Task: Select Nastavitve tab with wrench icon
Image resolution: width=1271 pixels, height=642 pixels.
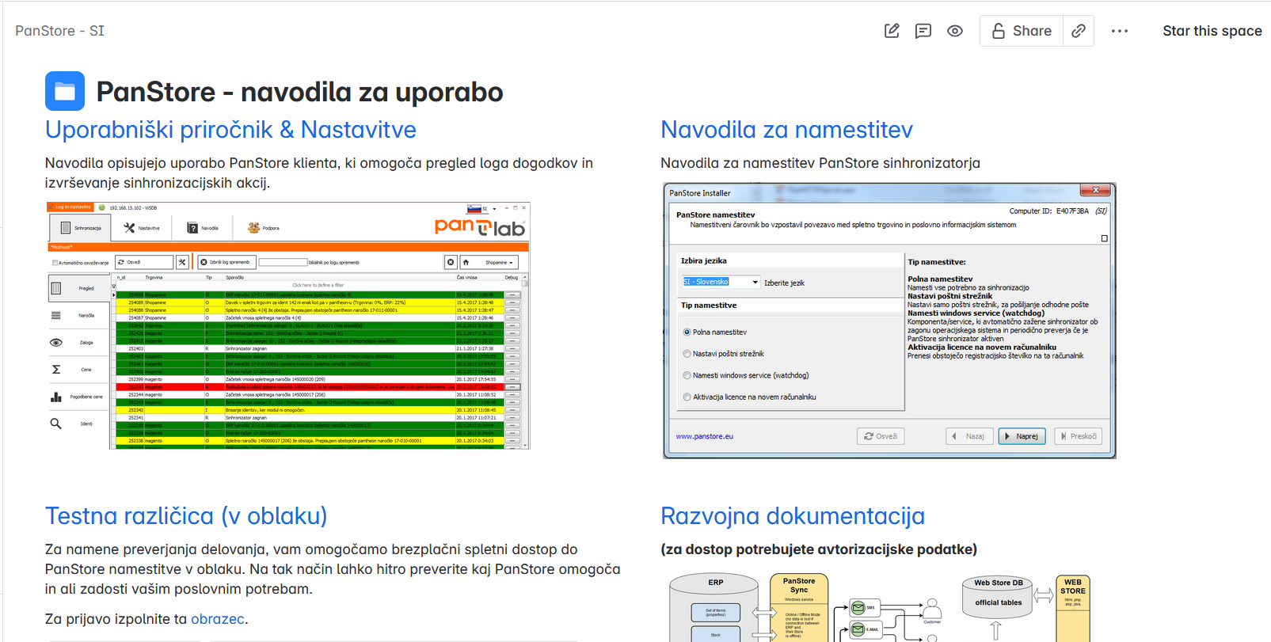Action: pos(142,228)
